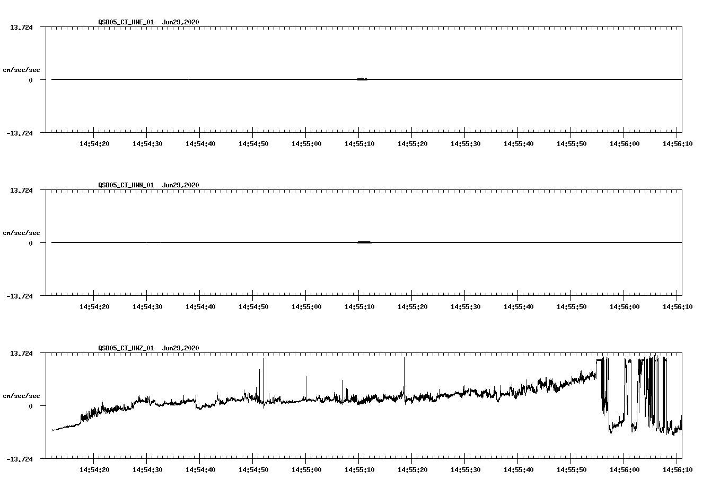Screen dimensions: 720x489
Task: Click the 14:55:00 time label under HNN plot
Action: pyautogui.click(x=306, y=306)
